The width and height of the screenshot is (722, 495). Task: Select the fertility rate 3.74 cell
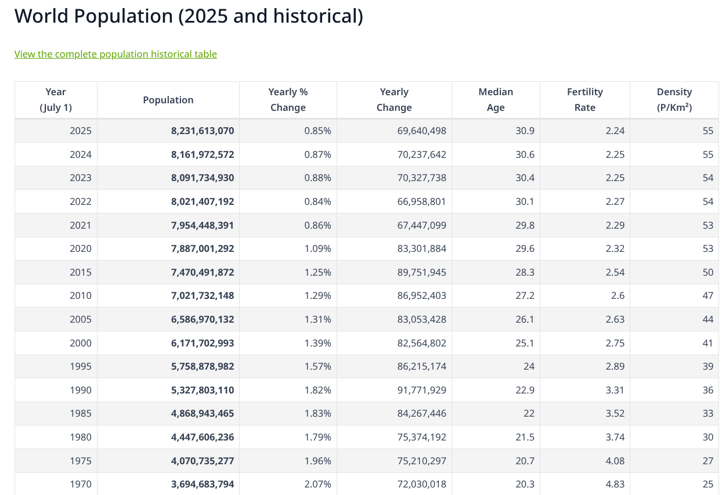585,437
